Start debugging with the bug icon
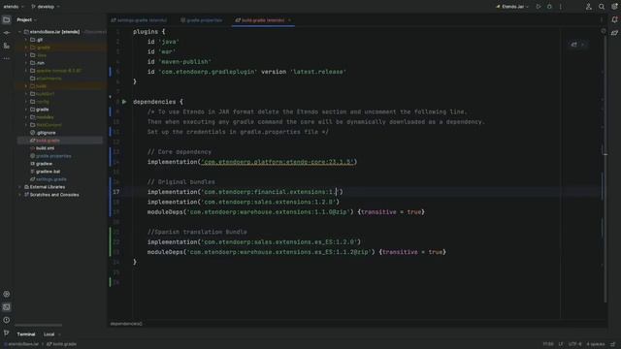Viewport: 621px width, 349px height. point(549,7)
